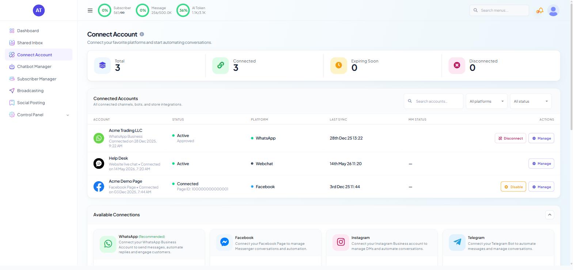Select Connect Account in sidebar
573x270 pixels.
[x=39, y=55]
